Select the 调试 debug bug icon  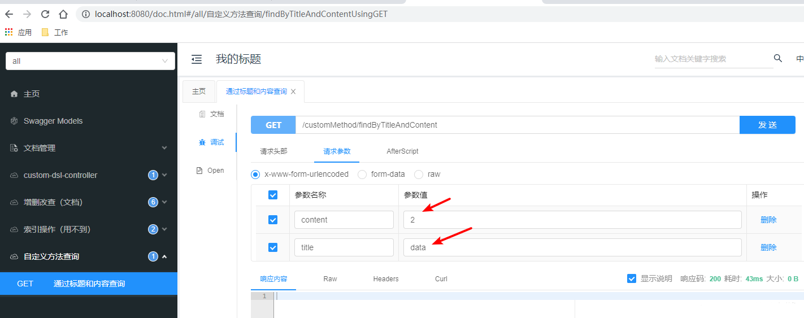point(202,142)
